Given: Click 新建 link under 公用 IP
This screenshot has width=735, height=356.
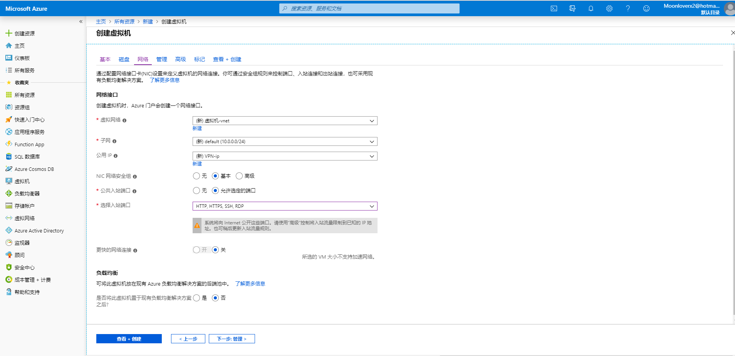Looking at the screenshot, I should coord(197,164).
